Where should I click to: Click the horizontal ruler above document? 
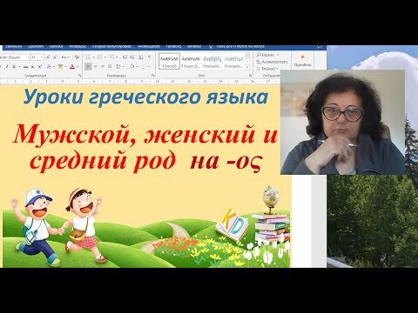pyautogui.click(x=140, y=82)
